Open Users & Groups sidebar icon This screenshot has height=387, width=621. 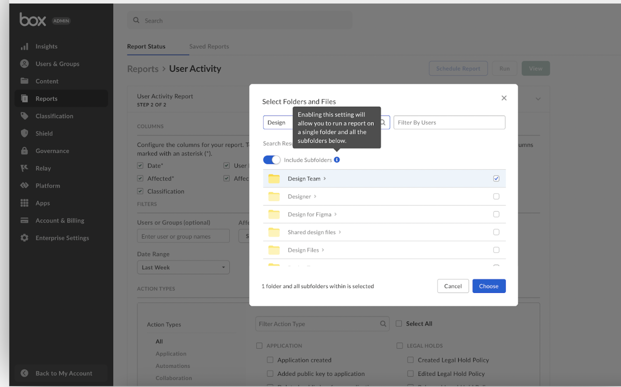25,64
